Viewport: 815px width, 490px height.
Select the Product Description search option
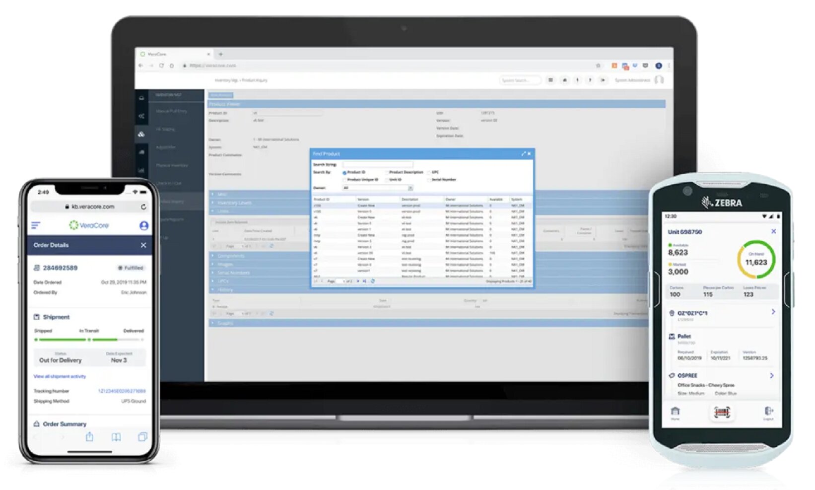pyautogui.click(x=387, y=172)
